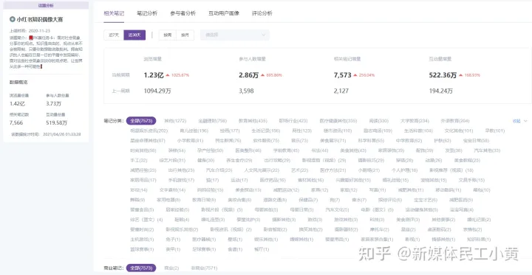Choose the 汽车介绍(23) filter
The height and width of the screenshot is (275, 532).
point(219,170)
